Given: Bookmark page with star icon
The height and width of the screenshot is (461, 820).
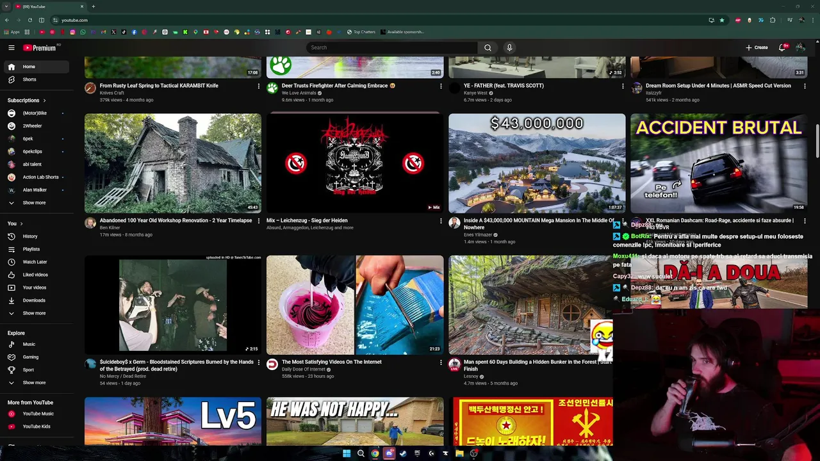Looking at the screenshot, I should click(722, 20).
